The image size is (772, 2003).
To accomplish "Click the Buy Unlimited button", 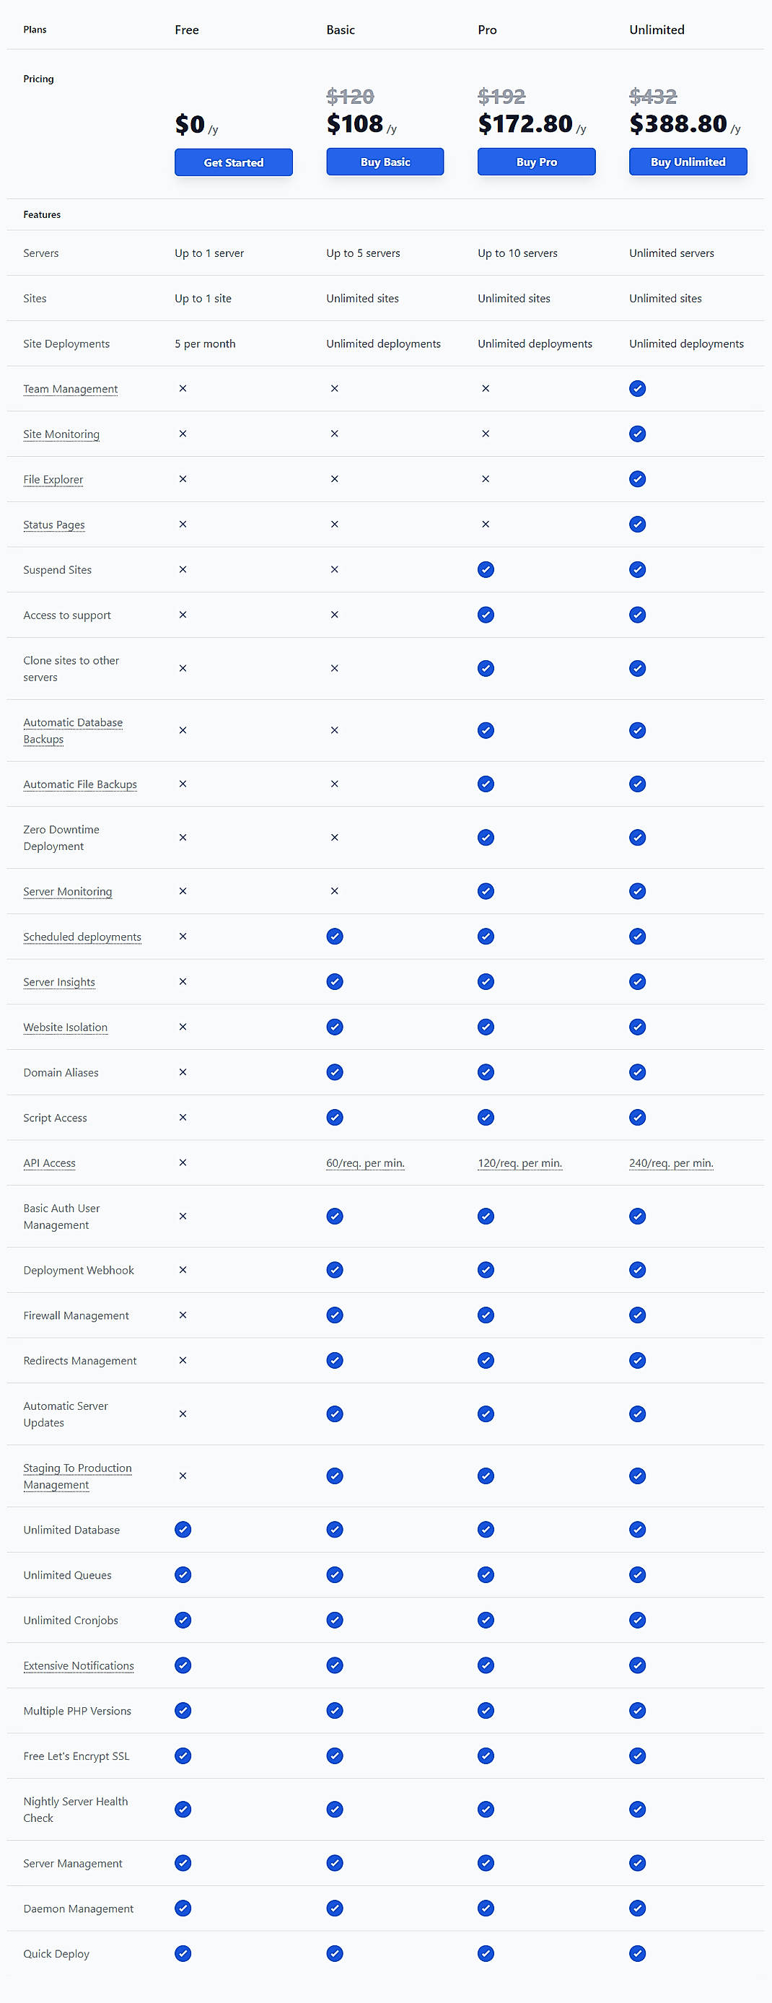I will (x=688, y=162).
